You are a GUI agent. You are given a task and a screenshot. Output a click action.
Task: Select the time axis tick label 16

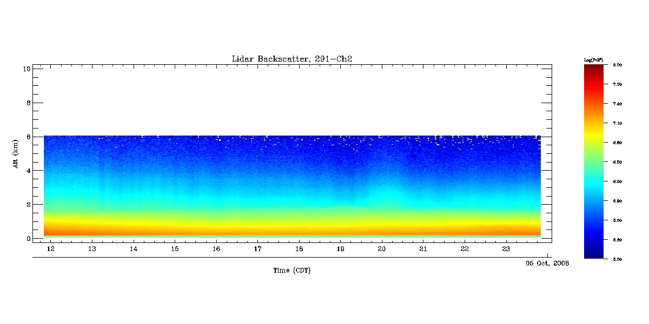(216, 249)
